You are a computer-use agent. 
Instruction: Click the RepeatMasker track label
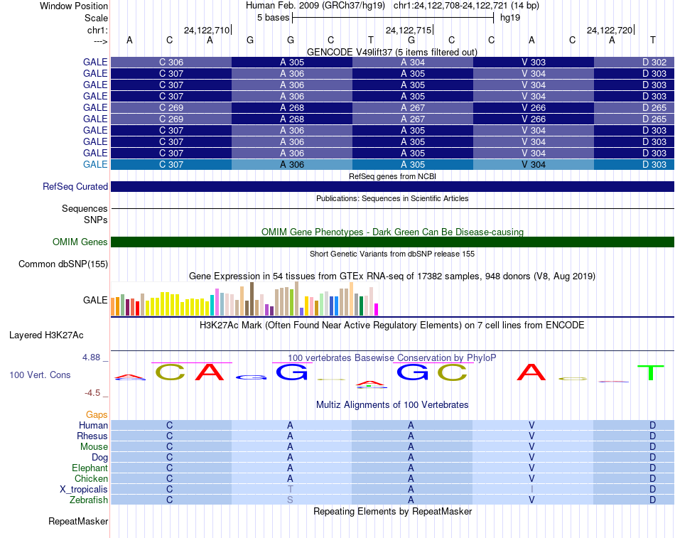point(78,521)
